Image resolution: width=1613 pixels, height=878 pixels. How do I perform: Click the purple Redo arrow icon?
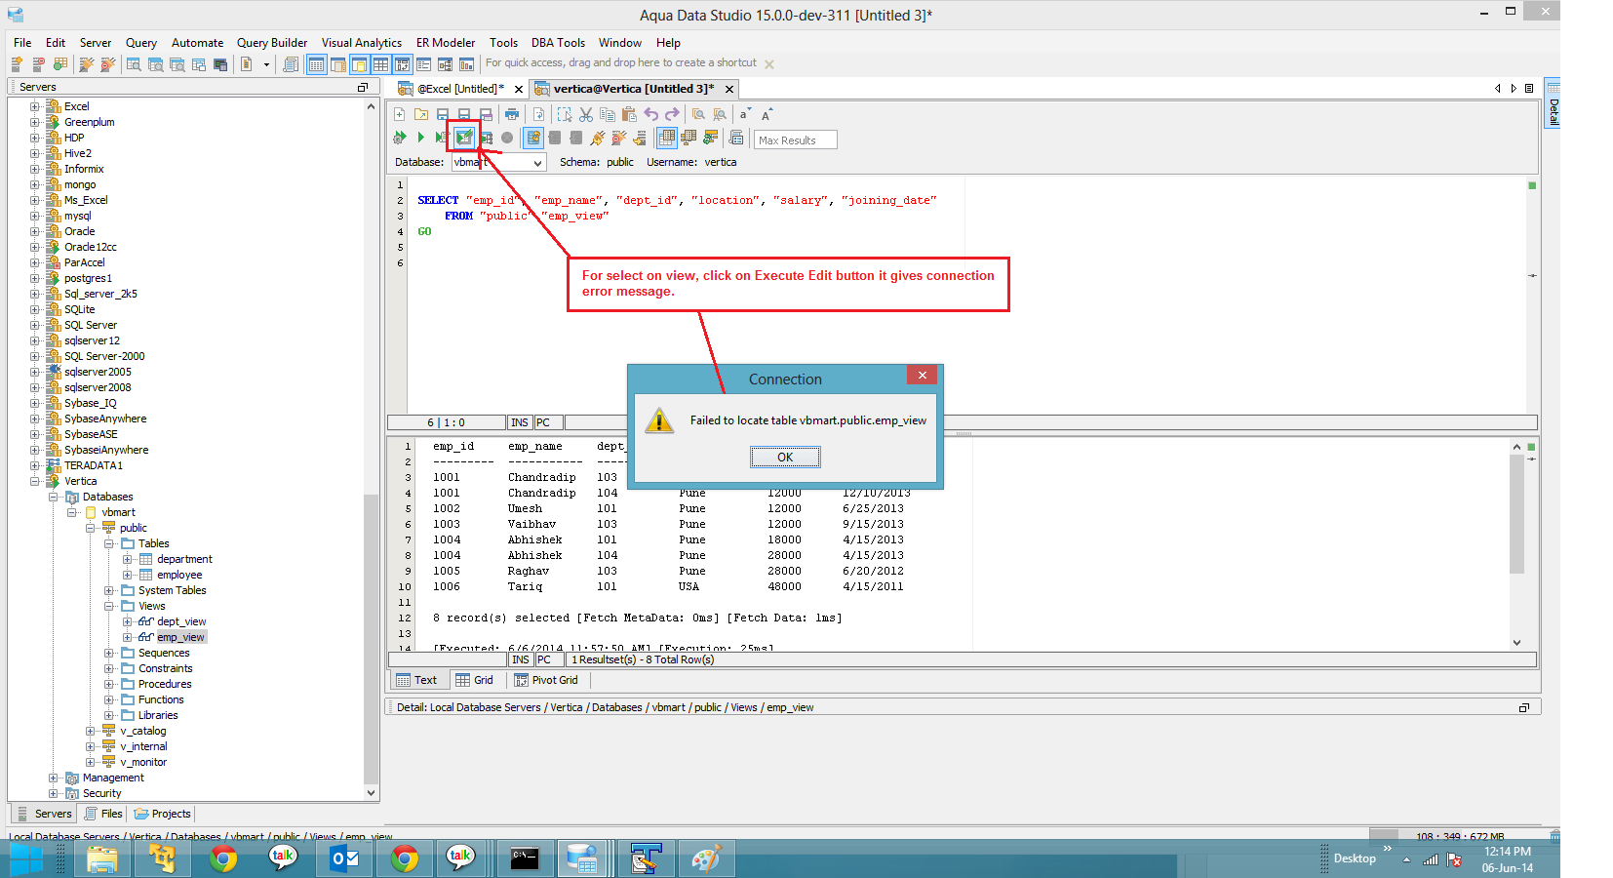(x=672, y=114)
